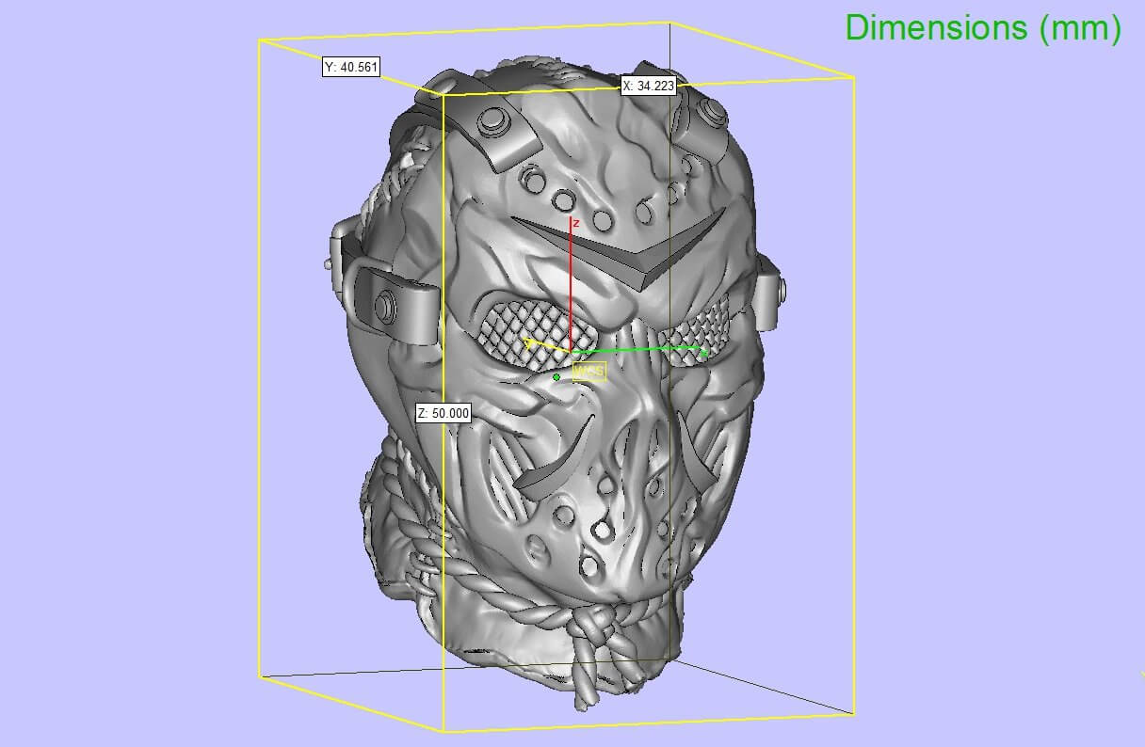Select the red Z axis letter
The image size is (1145, 747).
(x=575, y=224)
